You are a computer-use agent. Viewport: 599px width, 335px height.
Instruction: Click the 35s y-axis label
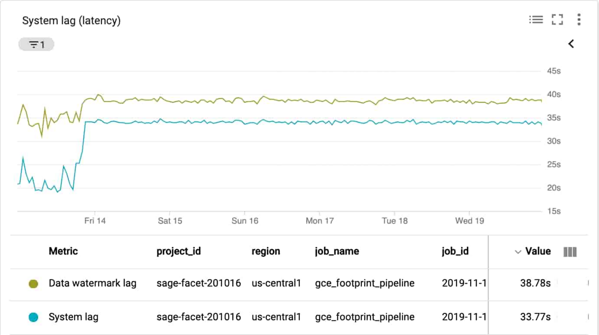click(x=554, y=118)
